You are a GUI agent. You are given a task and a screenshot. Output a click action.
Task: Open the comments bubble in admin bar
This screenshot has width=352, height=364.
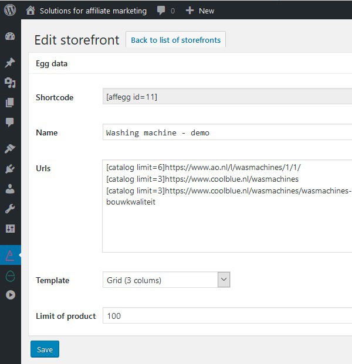165,11
